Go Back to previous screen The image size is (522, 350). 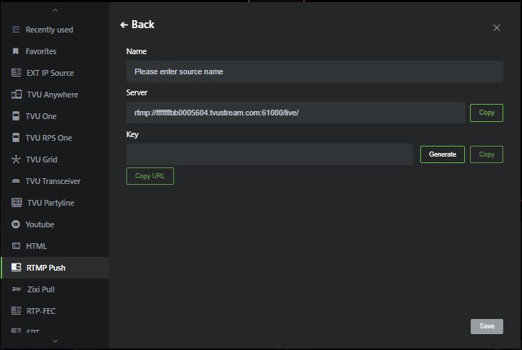click(x=137, y=25)
